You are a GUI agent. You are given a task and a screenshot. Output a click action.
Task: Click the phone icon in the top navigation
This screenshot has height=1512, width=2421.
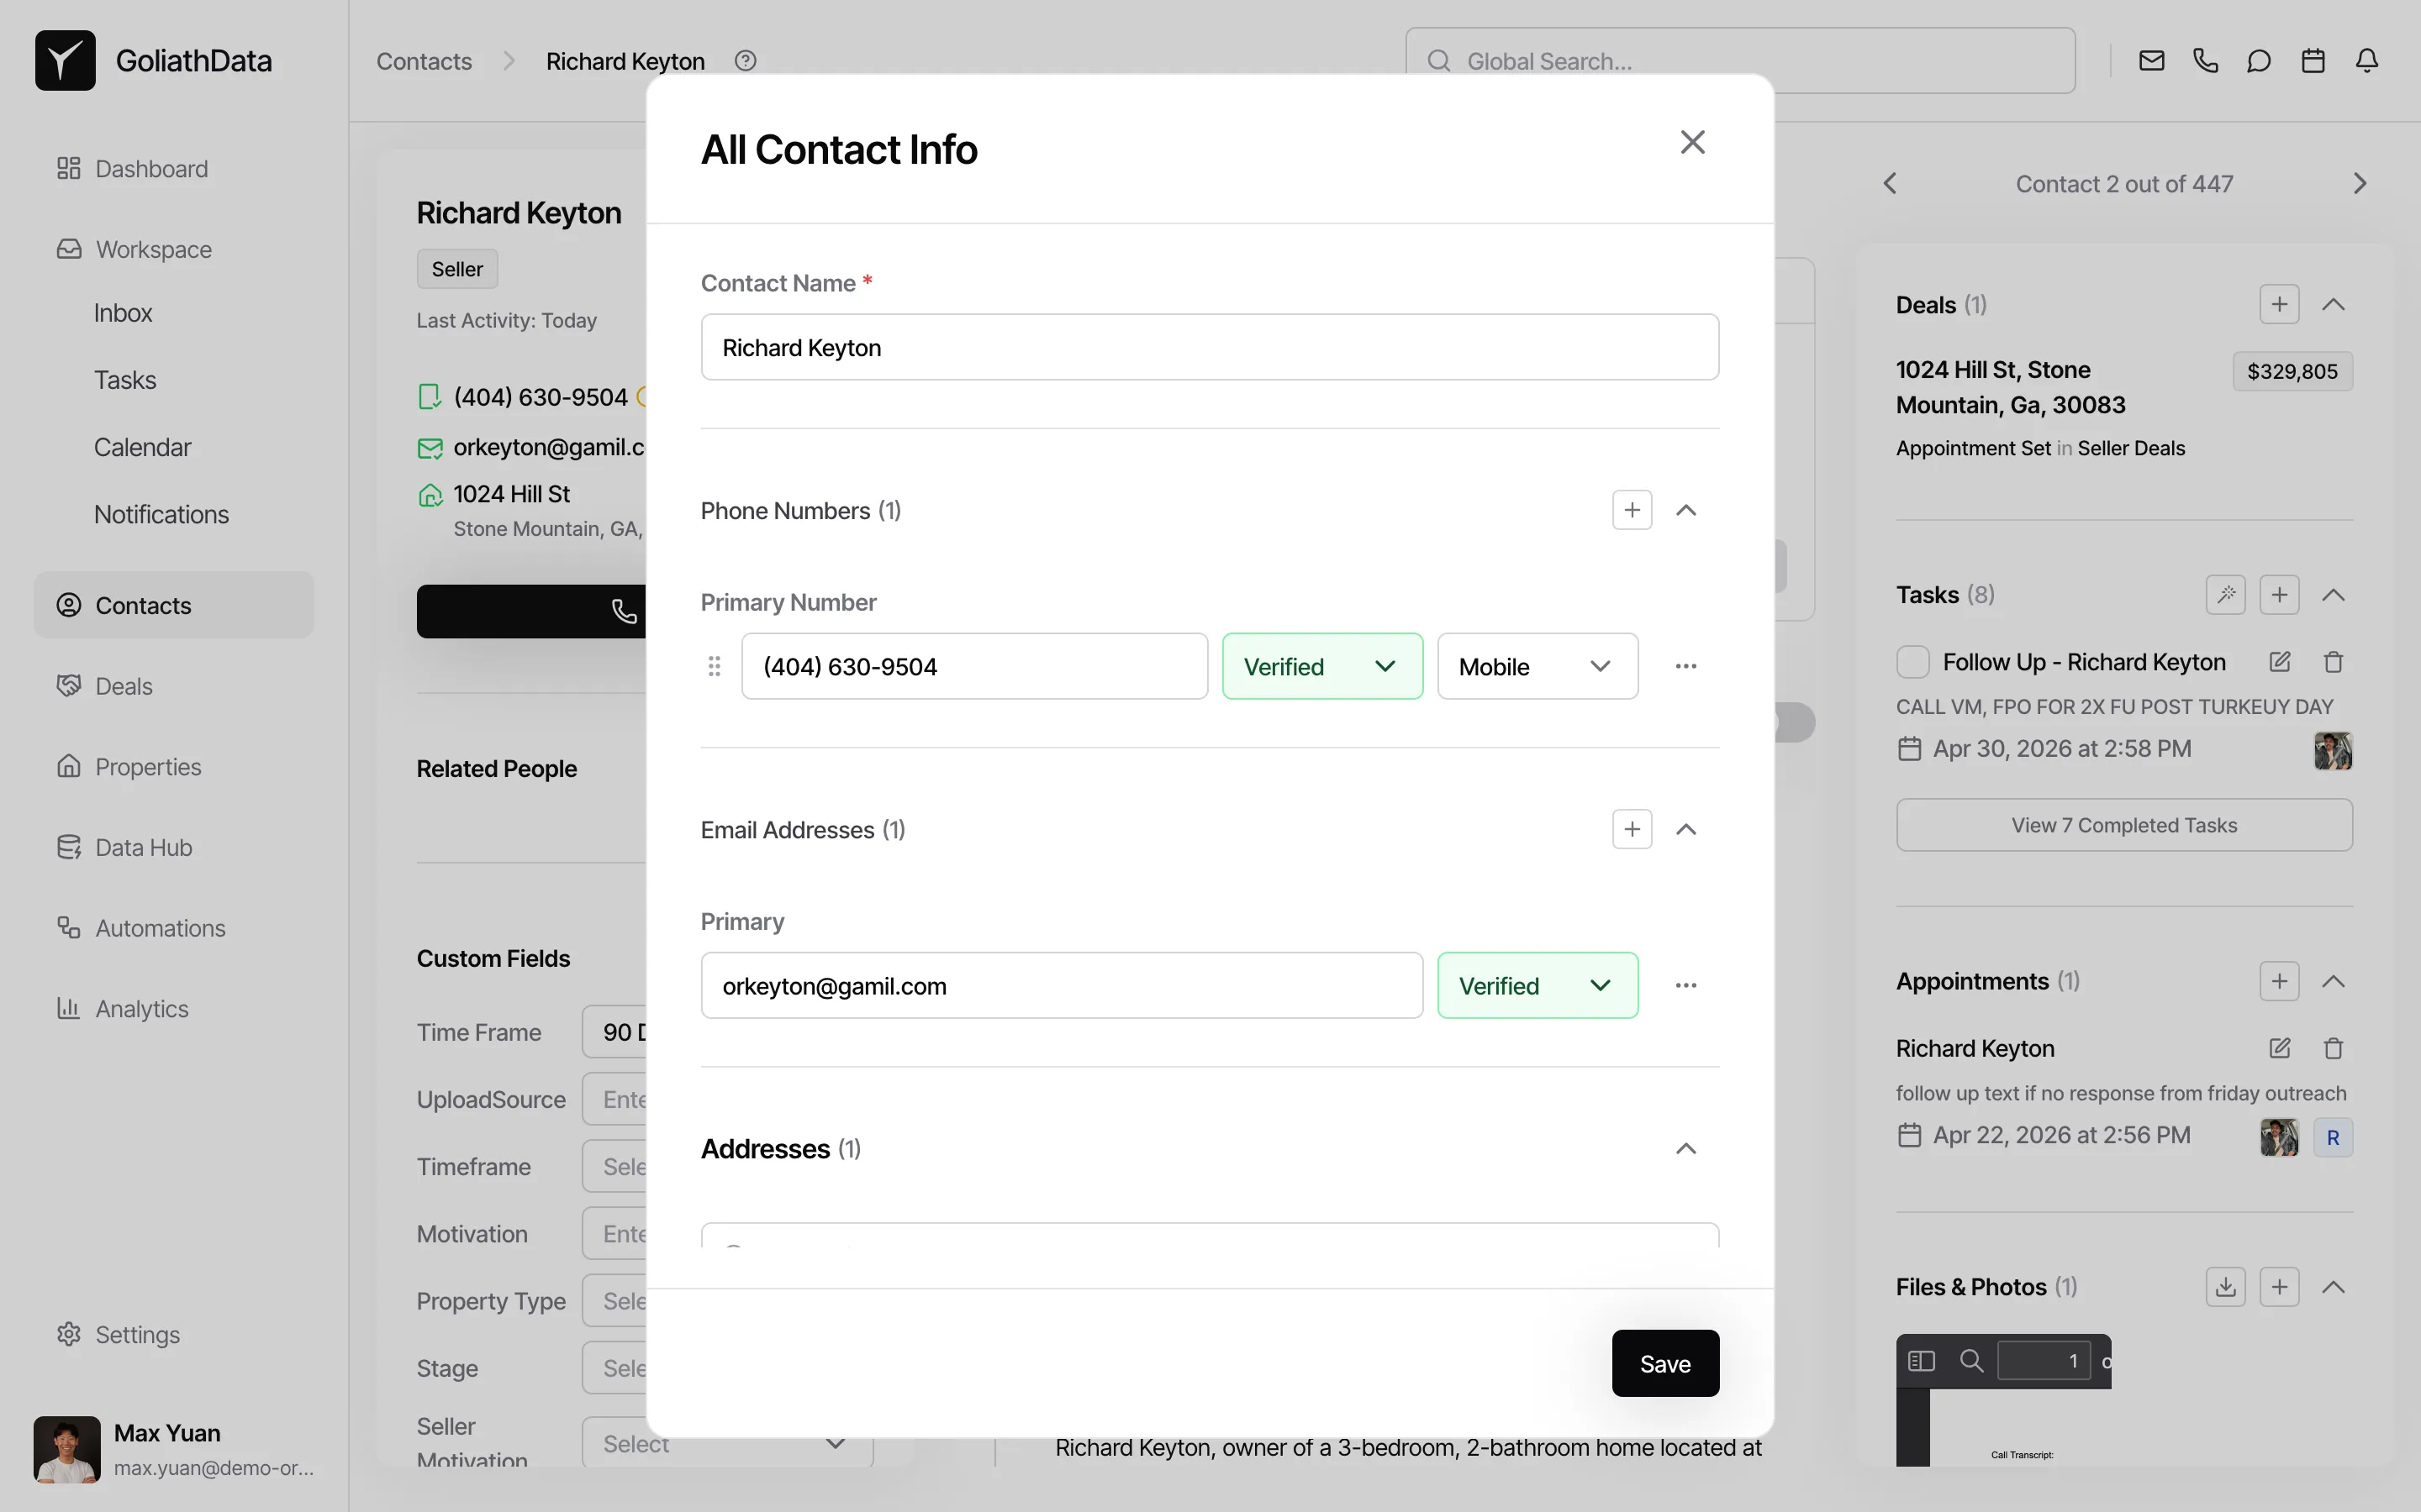tap(2205, 60)
